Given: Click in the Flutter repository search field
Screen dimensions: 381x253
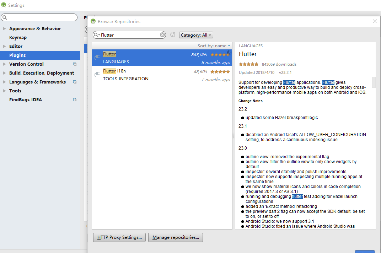Looking at the screenshot, I should click(130, 35).
